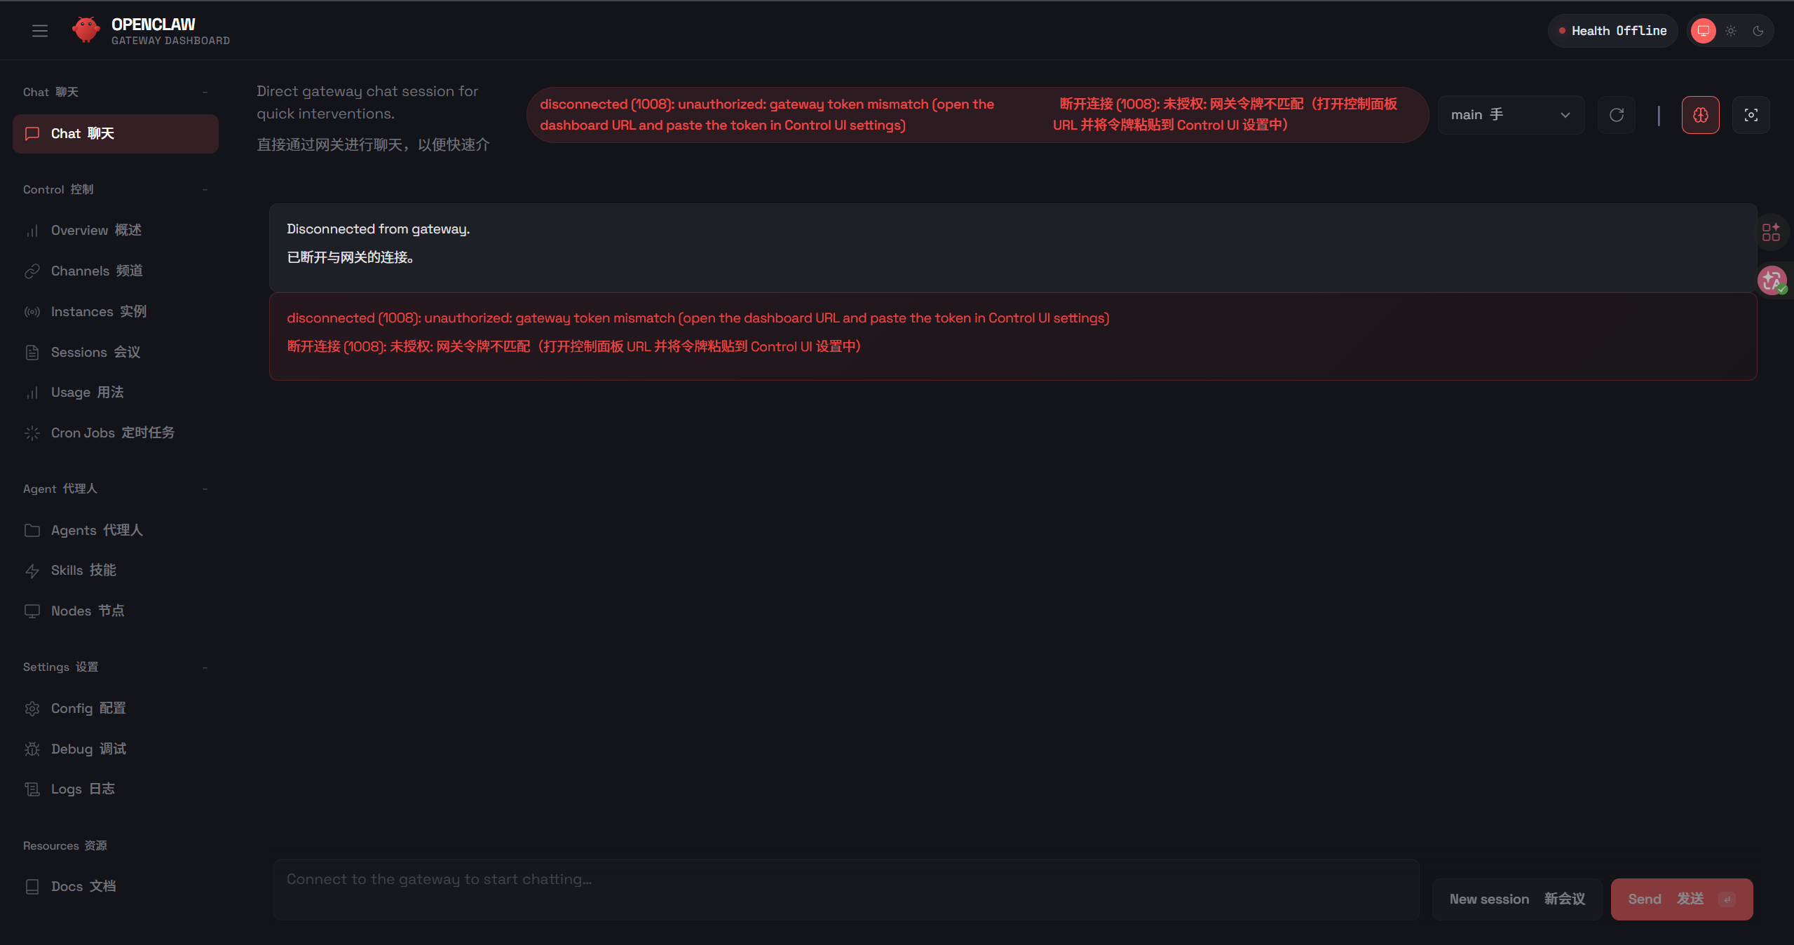The width and height of the screenshot is (1794, 945).
Task: Click the grid sparkle widget icon
Action: [1771, 232]
